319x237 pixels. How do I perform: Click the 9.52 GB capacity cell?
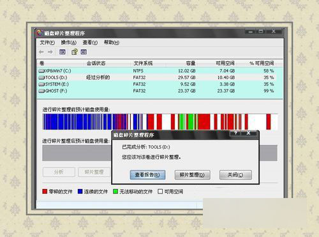point(188,84)
